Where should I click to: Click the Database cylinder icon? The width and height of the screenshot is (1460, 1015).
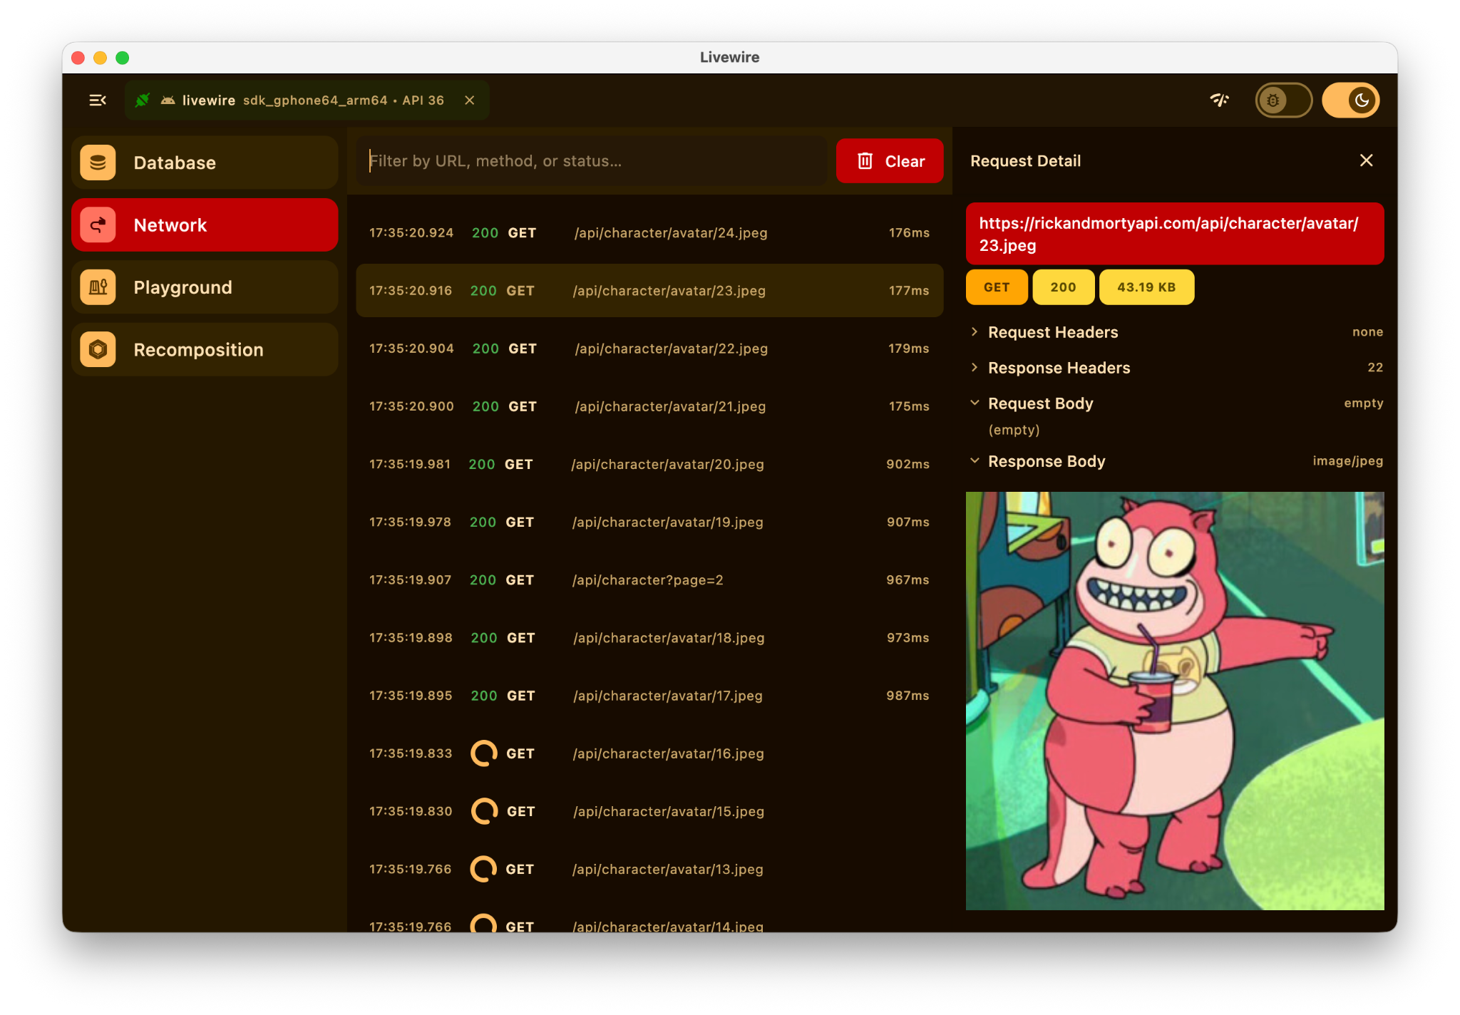point(98,163)
